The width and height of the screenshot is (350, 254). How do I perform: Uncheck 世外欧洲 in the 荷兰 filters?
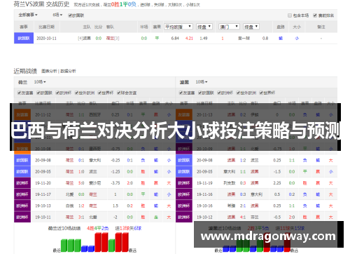click(76, 93)
